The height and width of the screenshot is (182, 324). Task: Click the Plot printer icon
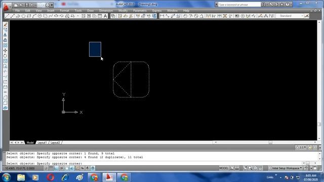pyautogui.click(x=48, y=5)
